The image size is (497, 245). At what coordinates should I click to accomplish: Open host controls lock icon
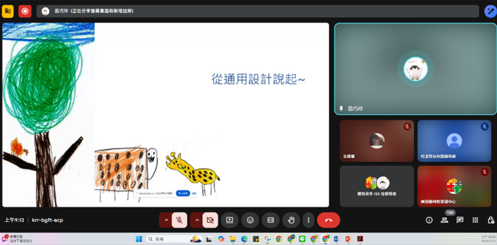tap(491, 220)
